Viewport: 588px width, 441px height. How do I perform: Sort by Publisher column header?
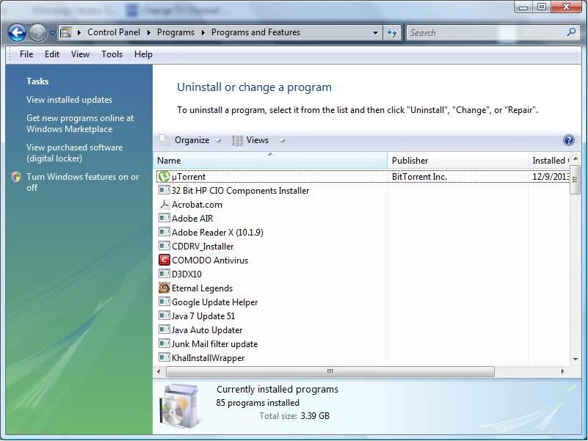(x=457, y=161)
